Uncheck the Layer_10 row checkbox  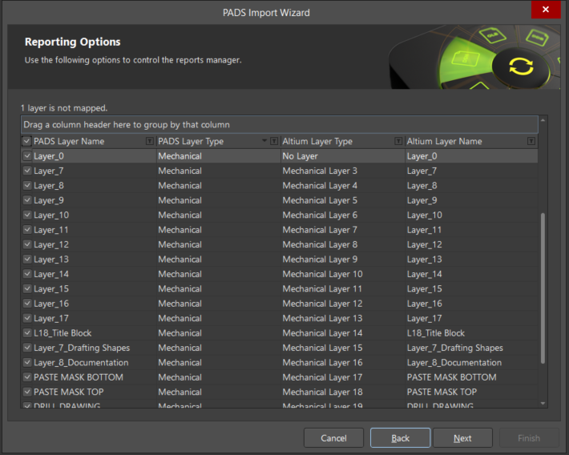tap(27, 215)
